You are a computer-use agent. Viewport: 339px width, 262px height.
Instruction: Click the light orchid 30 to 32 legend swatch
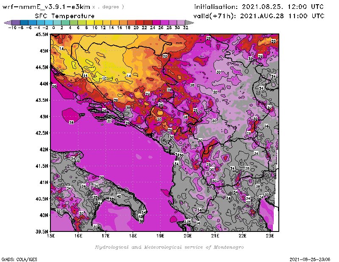(x=181, y=22)
